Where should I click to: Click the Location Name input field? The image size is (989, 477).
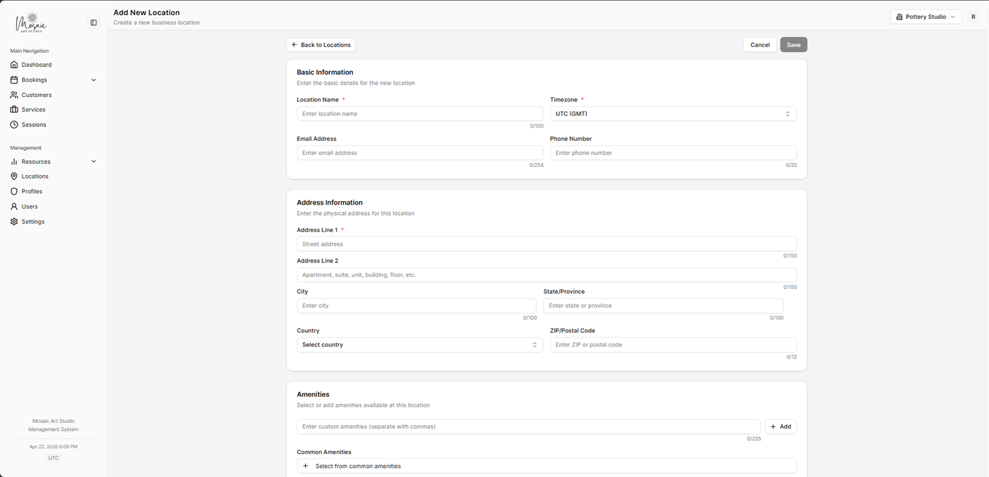419,113
